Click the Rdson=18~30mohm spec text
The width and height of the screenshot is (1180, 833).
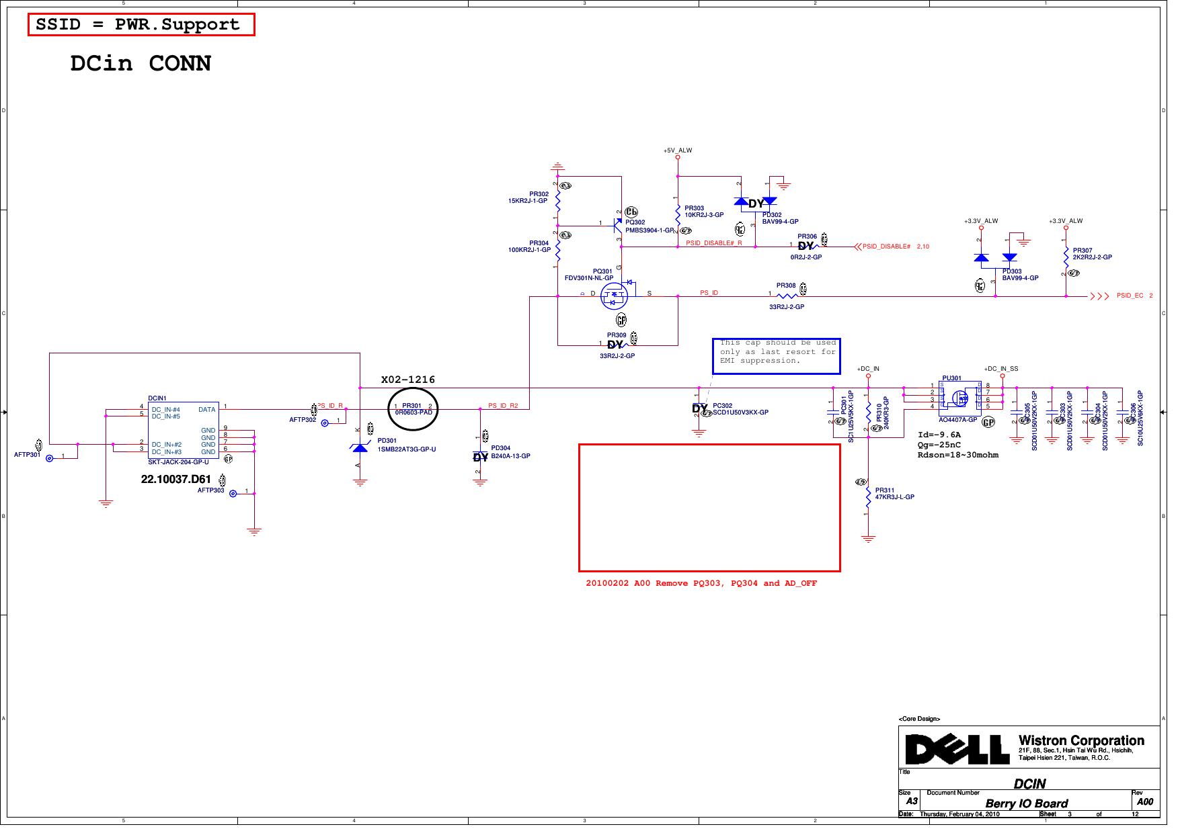click(958, 455)
